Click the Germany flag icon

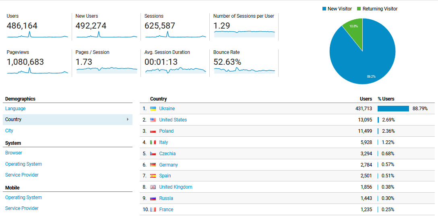(153, 165)
